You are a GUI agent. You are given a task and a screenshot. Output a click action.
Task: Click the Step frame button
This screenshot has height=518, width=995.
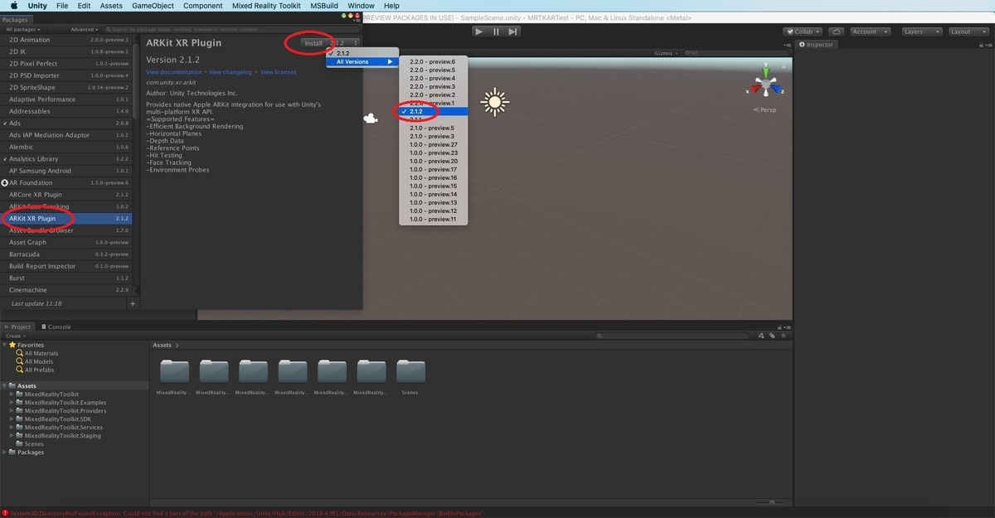tap(513, 31)
